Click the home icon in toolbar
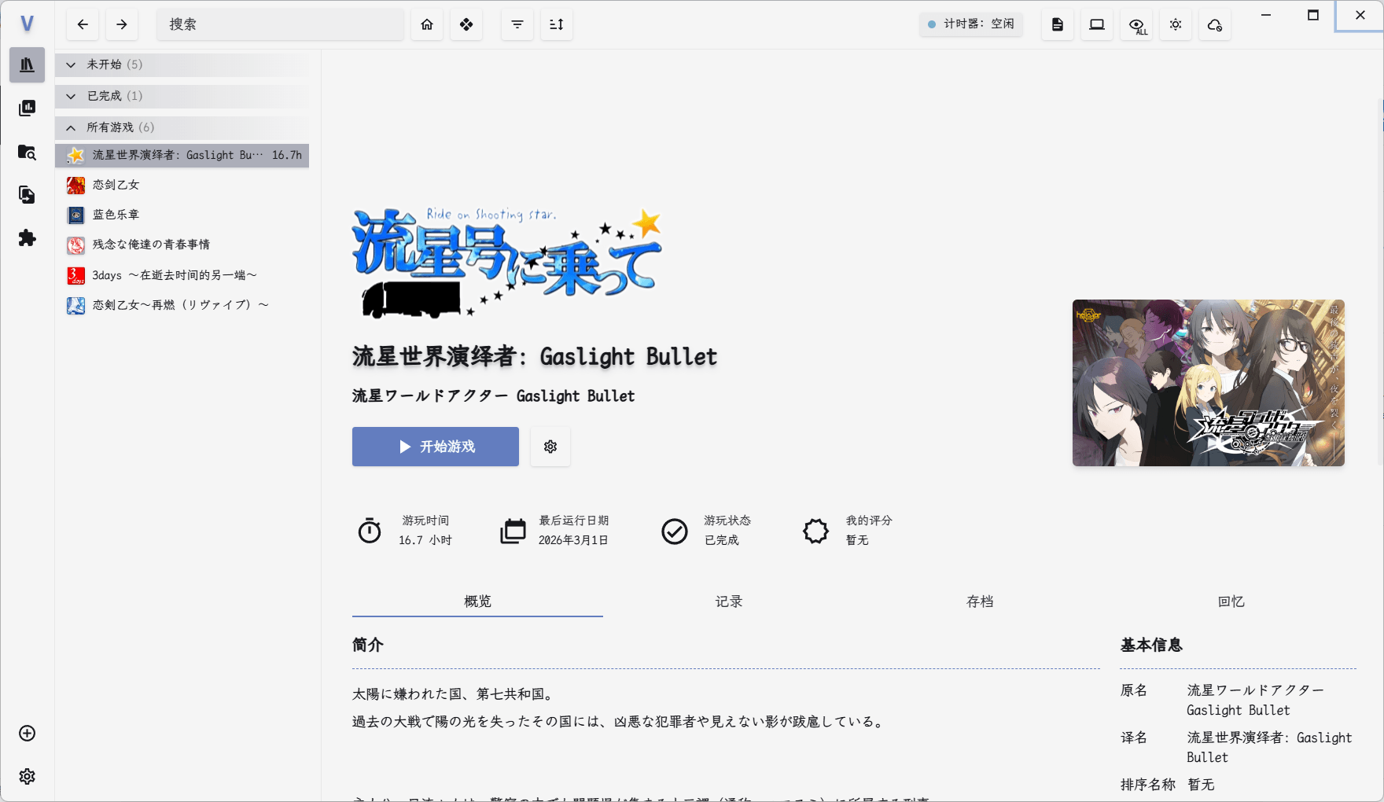Viewport: 1384px width, 802px height. [427, 24]
